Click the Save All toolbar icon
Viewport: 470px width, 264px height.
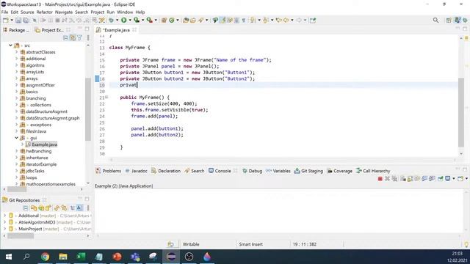(x=26, y=20)
